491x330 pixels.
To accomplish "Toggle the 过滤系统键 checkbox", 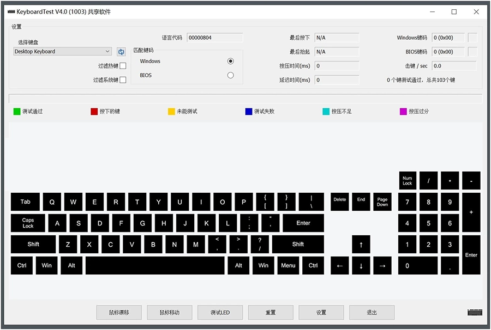I will (123, 80).
